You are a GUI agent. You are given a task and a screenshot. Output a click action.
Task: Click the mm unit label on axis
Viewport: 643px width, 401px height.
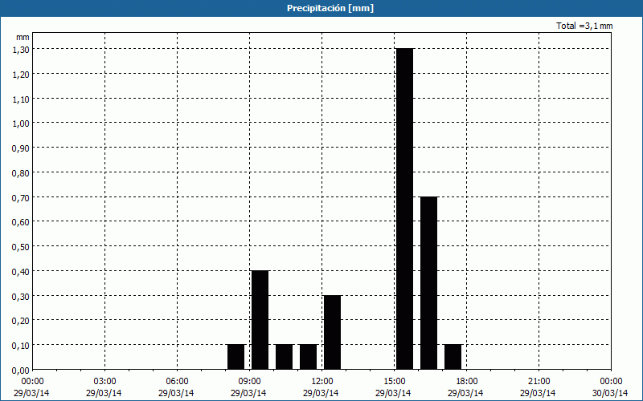(x=23, y=37)
